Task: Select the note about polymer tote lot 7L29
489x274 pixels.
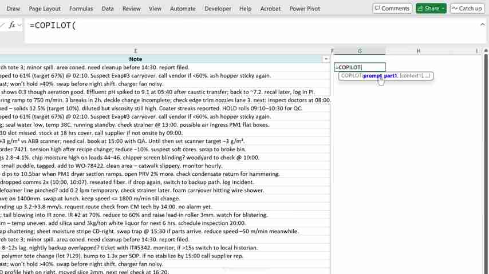Action: coord(165,256)
